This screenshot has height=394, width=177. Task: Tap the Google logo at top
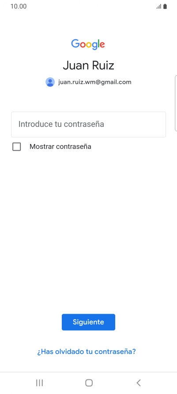point(88,45)
